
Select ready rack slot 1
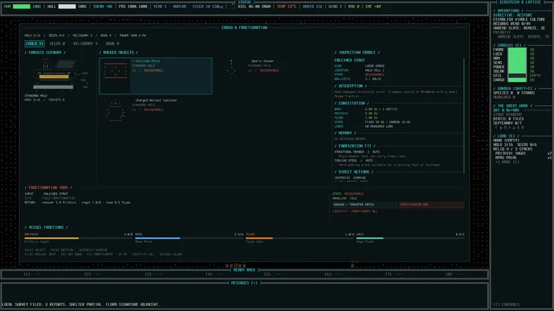coord(32,274)
